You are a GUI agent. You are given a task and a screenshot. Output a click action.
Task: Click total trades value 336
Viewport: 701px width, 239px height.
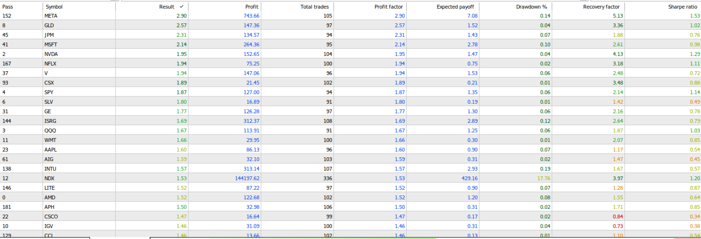click(x=328, y=178)
